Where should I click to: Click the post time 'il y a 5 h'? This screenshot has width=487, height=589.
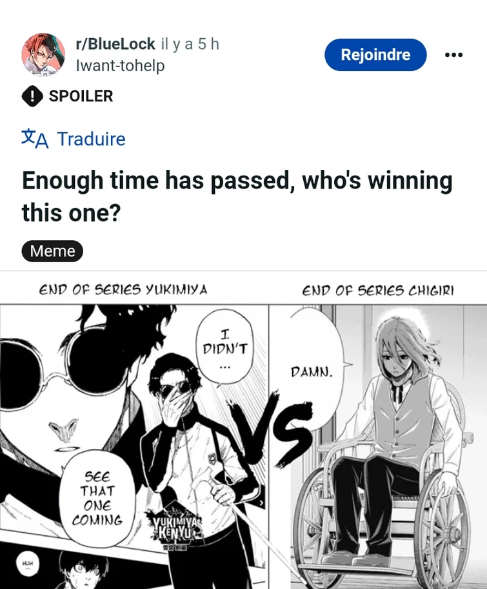click(190, 44)
